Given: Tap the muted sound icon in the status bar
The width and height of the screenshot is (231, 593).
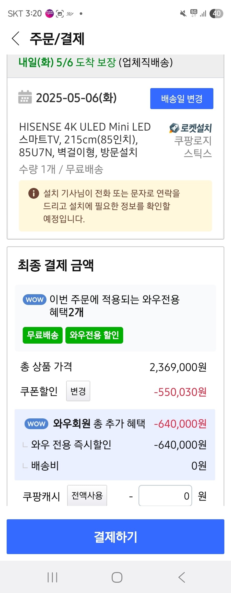Looking at the screenshot, I should (x=183, y=14).
